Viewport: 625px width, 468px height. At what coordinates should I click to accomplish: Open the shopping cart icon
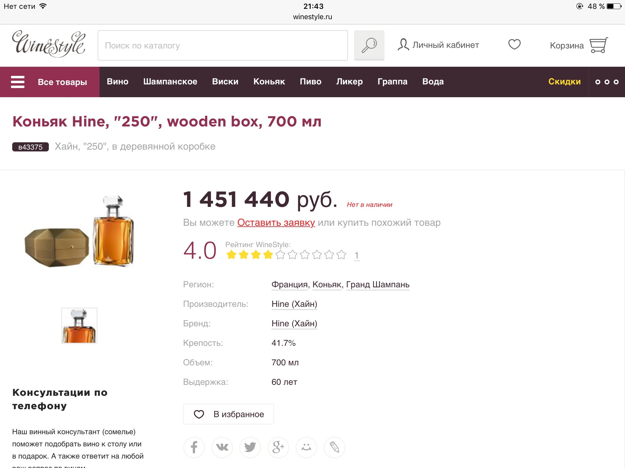coord(598,45)
